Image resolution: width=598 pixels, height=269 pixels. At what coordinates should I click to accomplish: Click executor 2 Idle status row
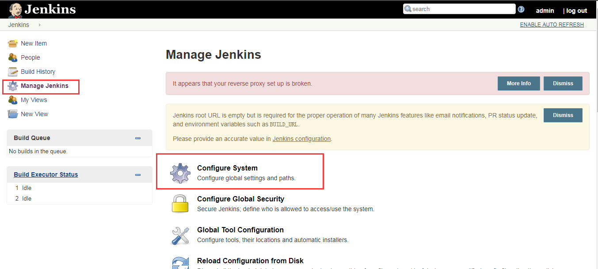pyautogui.click(x=80, y=198)
